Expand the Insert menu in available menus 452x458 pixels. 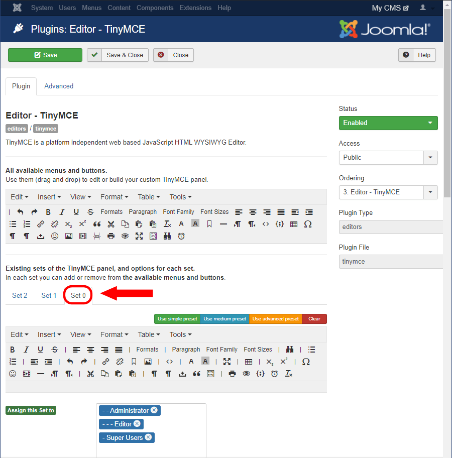pyautogui.click(x=49, y=197)
